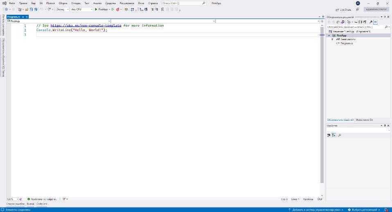Image resolution: width=392 pixels, height=212 pixels.
Task: Open the Any CPU platform dropdown
Action: 82,9
